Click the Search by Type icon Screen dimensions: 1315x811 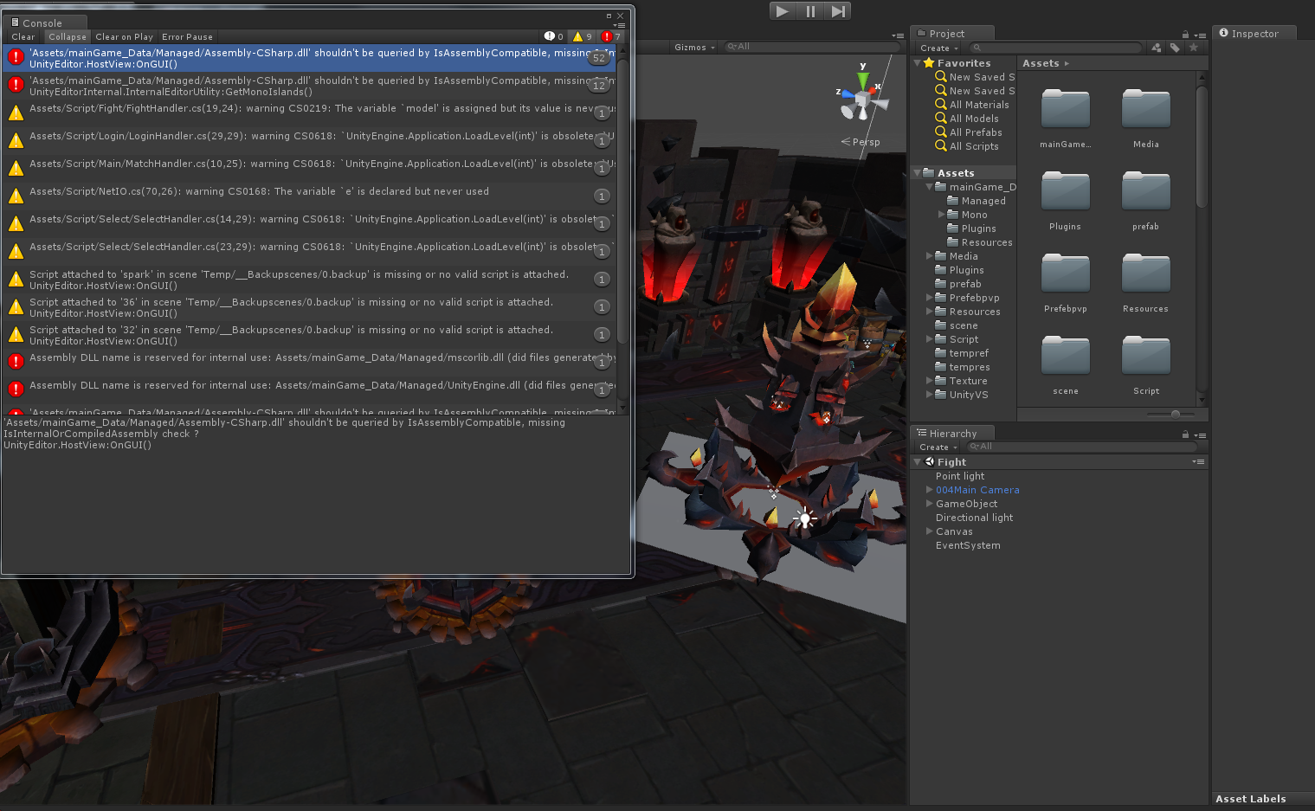[x=1156, y=48]
